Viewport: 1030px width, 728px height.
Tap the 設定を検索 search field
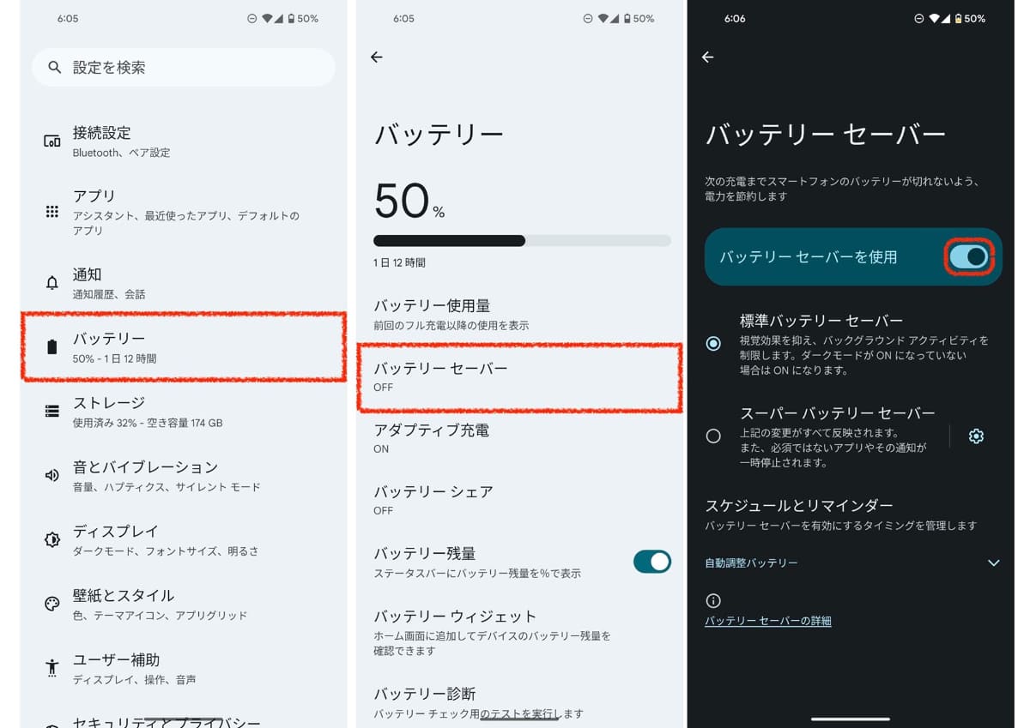point(183,67)
